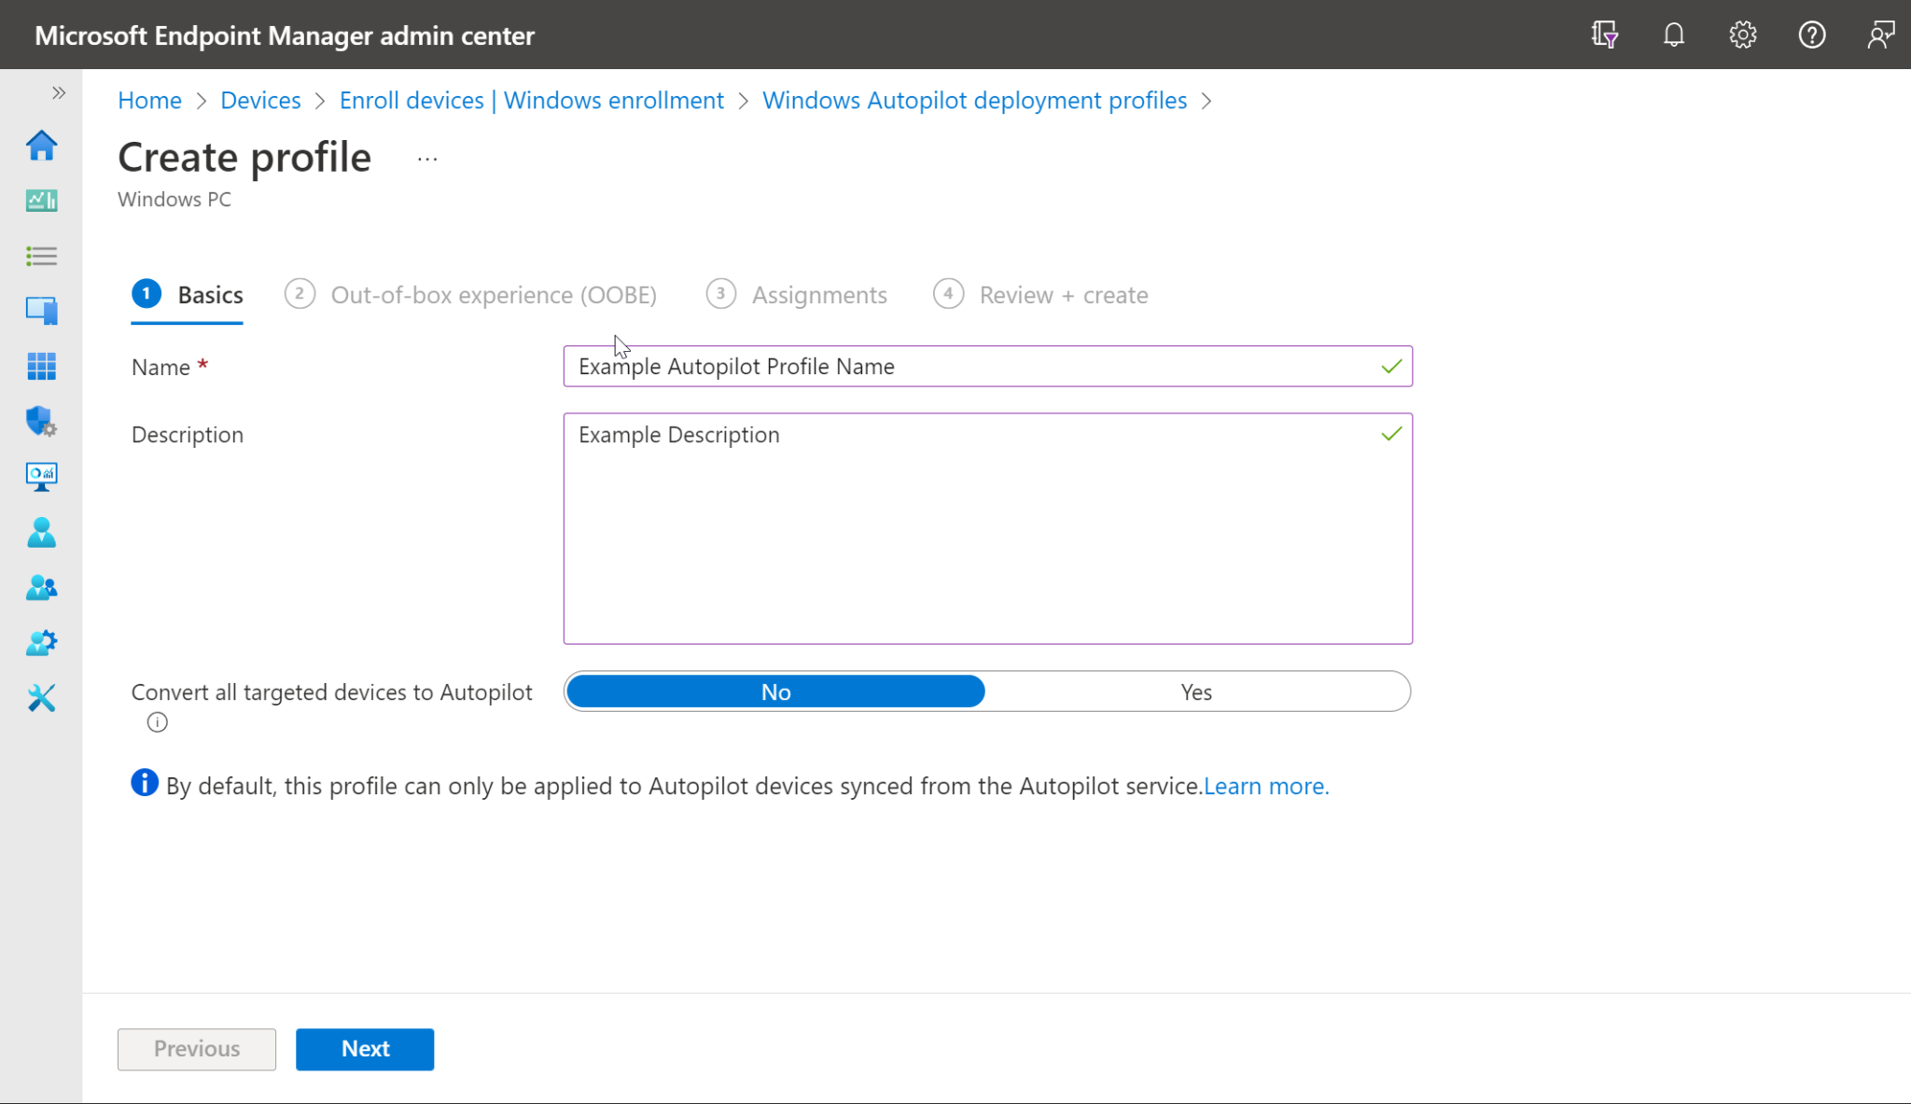Open the Dashboard sidebar icon
This screenshot has height=1104, width=1911.
(x=41, y=200)
